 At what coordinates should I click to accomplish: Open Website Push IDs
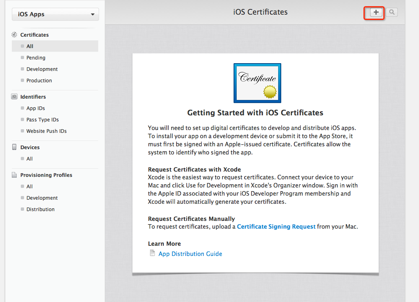click(46, 131)
